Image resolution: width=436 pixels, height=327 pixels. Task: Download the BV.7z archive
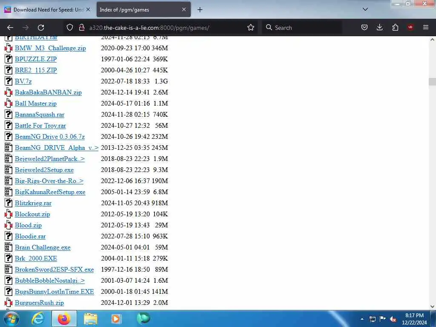click(23, 81)
